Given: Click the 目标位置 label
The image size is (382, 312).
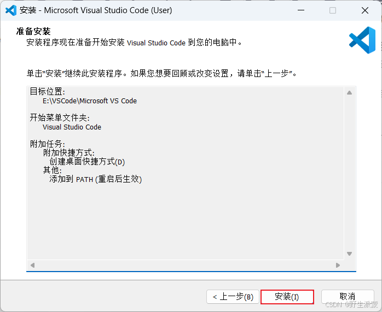Looking at the screenshot, I should [x=48, y=92].
